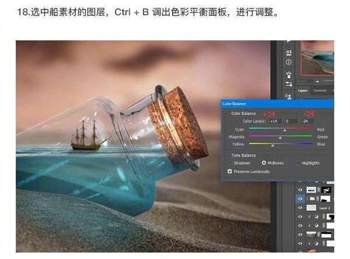Hide the topmost water layer via its eye

[300, 190]
